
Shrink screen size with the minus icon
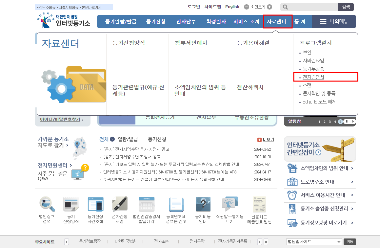(x=247, y=7)
